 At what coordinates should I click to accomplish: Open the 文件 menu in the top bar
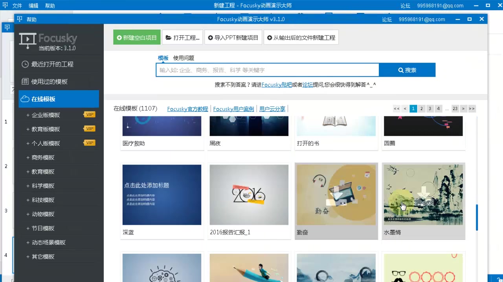(17, 5)
